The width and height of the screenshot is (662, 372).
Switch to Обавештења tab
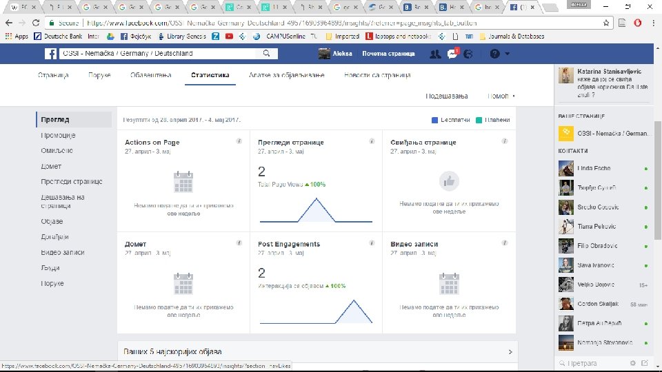pyautogui.click(x=151, y=75)
